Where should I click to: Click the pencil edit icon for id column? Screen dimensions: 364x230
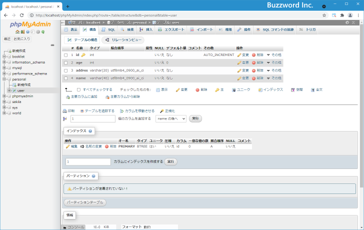[239, 54]
